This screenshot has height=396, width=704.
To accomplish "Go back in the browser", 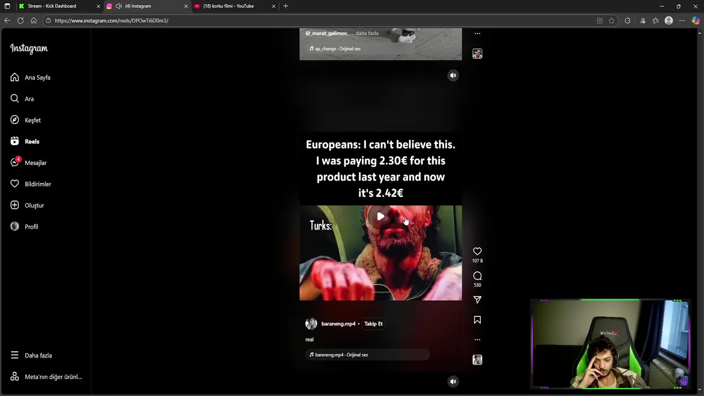I will coord(7,20).
